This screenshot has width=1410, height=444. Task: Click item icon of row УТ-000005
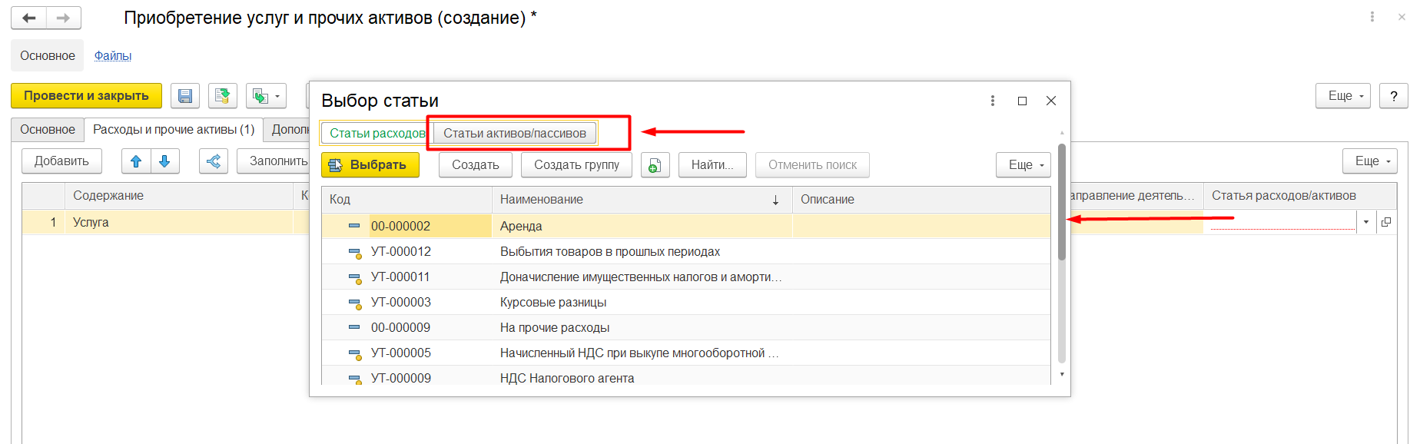click(355, 353)
